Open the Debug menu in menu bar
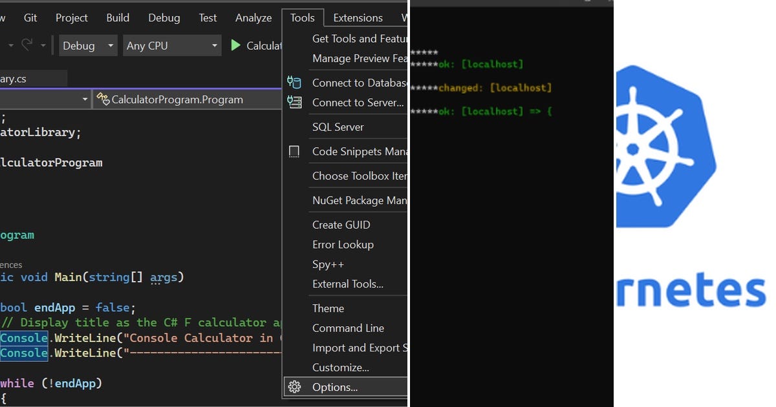Viewport: 776px width, 407px height. [x=164, y=17]
